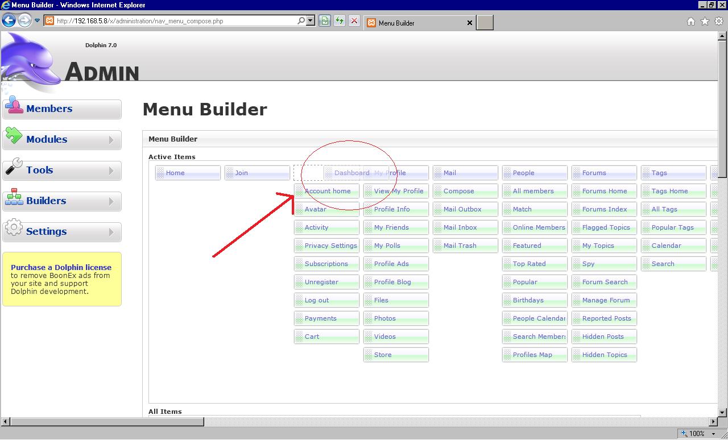
Task: Click the address bar search magnifier
Action: pyautogui.click(x=301, y=21)
